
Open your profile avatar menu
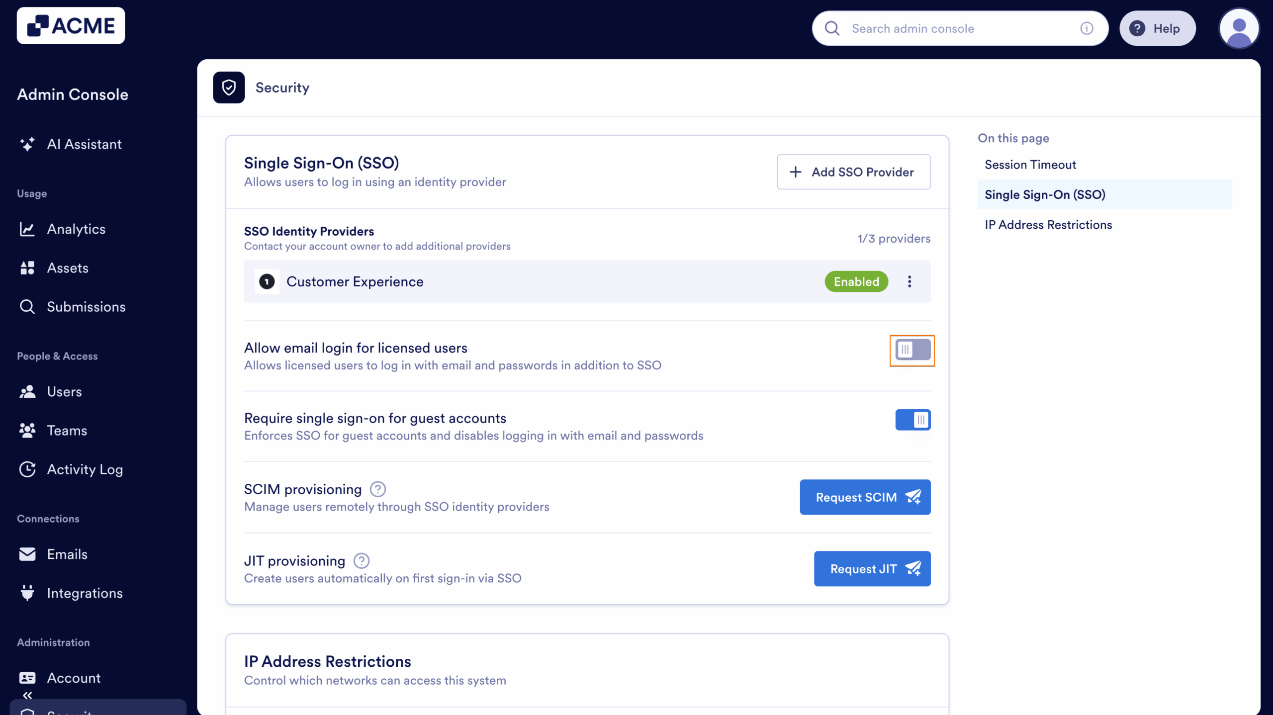click(1239, 28)
